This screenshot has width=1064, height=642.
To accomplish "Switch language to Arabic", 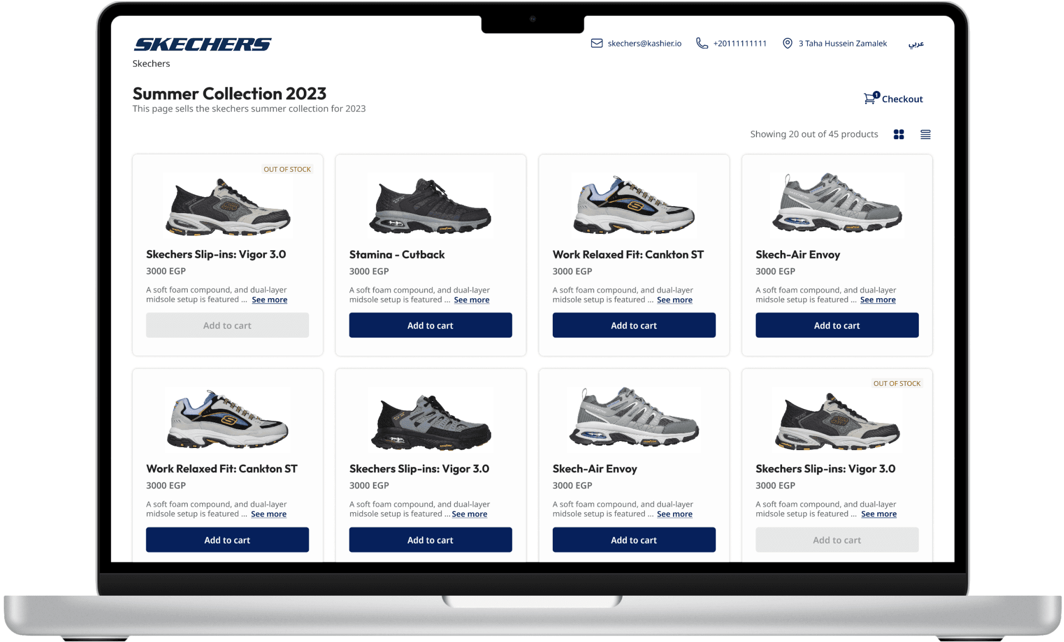I will tap(916, 44).
